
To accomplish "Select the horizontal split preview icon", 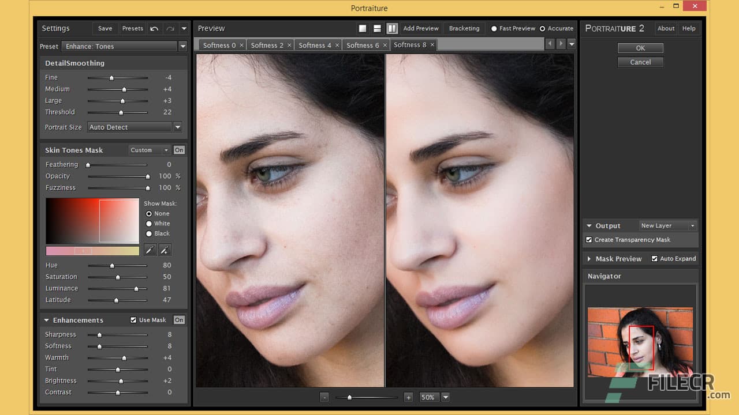I will point(376,28).
